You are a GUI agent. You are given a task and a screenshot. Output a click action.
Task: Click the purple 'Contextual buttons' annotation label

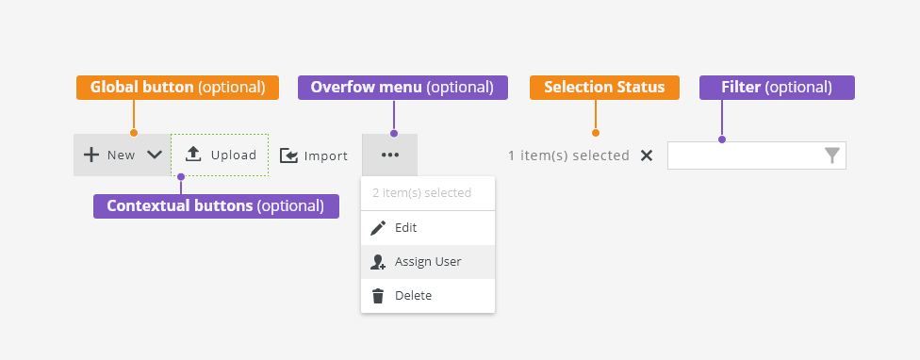(216, 206)
